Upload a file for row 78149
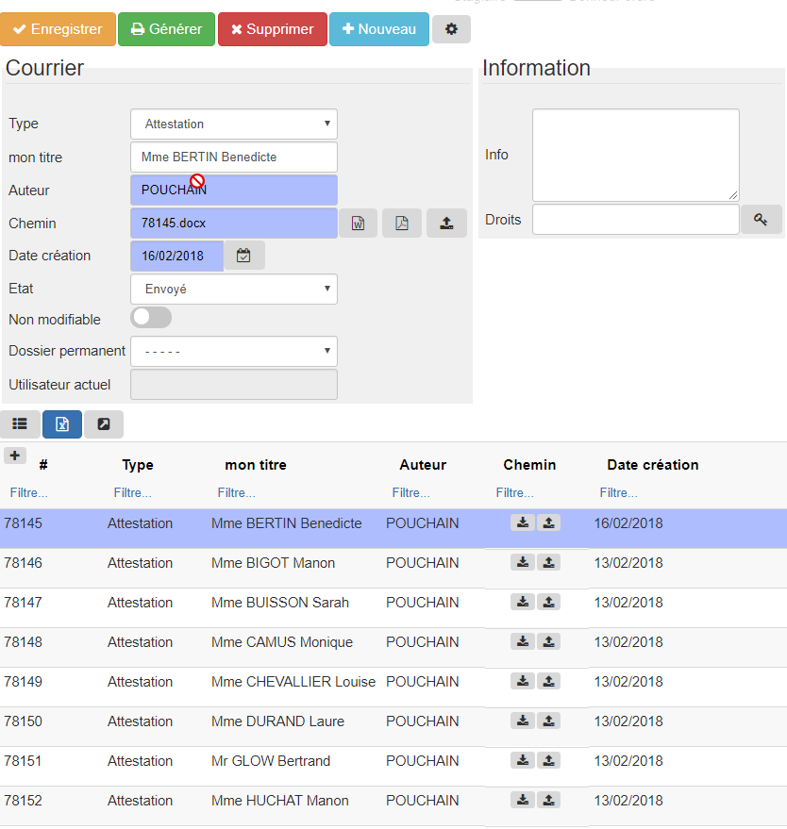The width and height of the screenshot is (787, 829). (549, 681)
